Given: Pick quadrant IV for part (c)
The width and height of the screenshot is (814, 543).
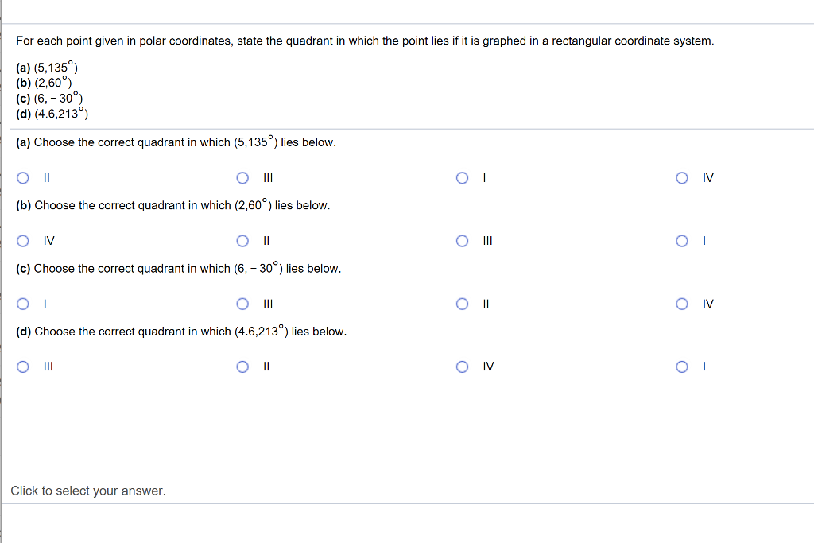Looking at the screenshot, I should [x=682, y=304].
